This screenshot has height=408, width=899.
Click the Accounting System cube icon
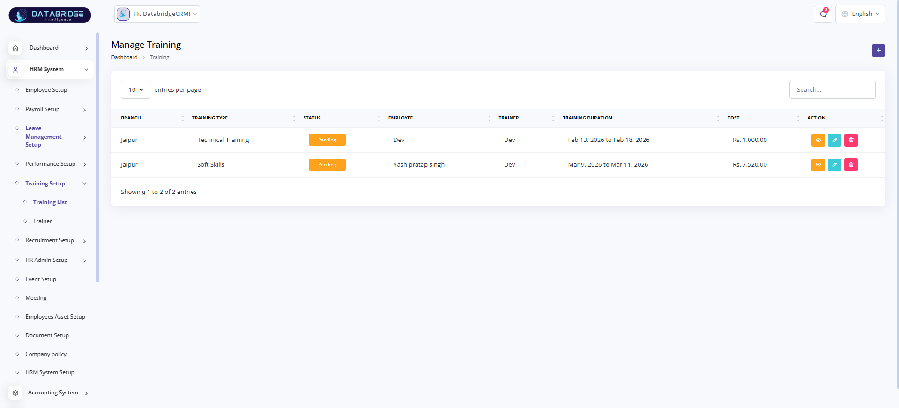15,393
